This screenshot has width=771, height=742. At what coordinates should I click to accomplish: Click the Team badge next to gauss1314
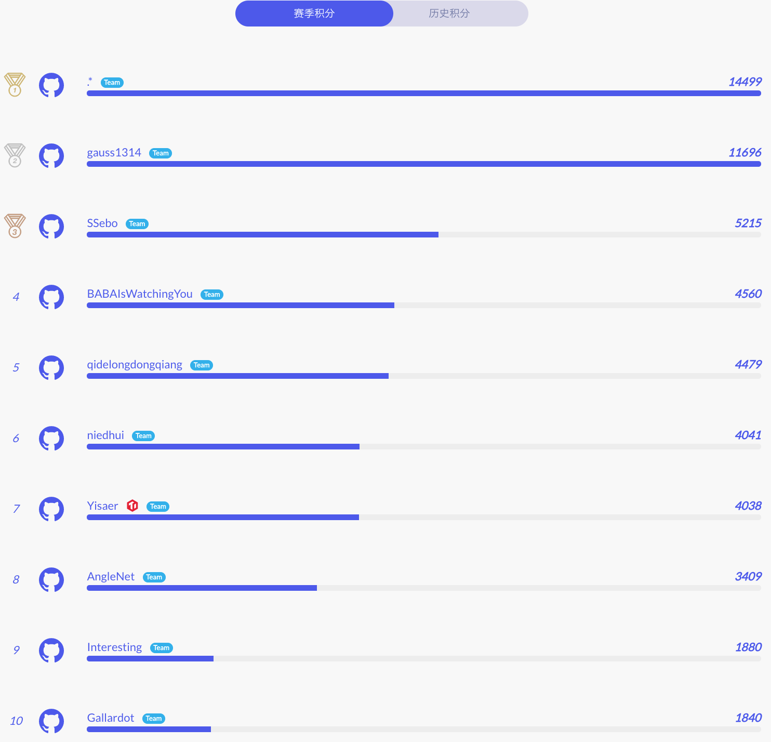coord(161,153)
